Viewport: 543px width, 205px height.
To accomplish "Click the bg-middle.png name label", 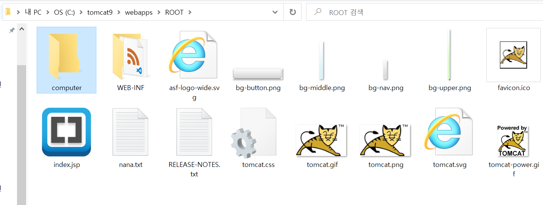I will coord(322,88).
